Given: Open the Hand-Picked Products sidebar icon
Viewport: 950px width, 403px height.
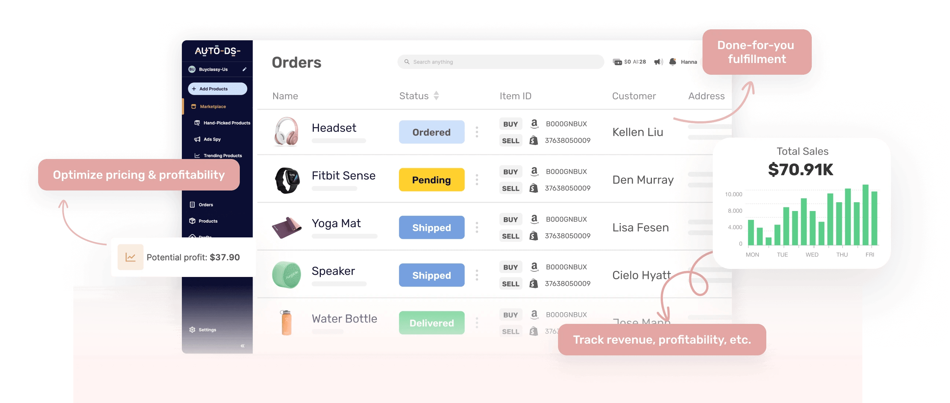Looking at the screenshot, I should coord(197,123).
